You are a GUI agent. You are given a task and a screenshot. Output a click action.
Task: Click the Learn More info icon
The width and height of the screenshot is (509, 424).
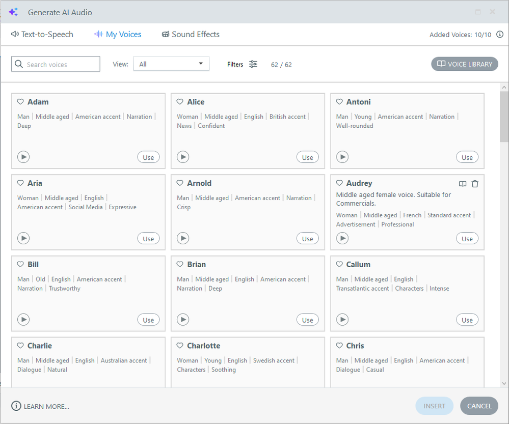[x=16, y=406]
